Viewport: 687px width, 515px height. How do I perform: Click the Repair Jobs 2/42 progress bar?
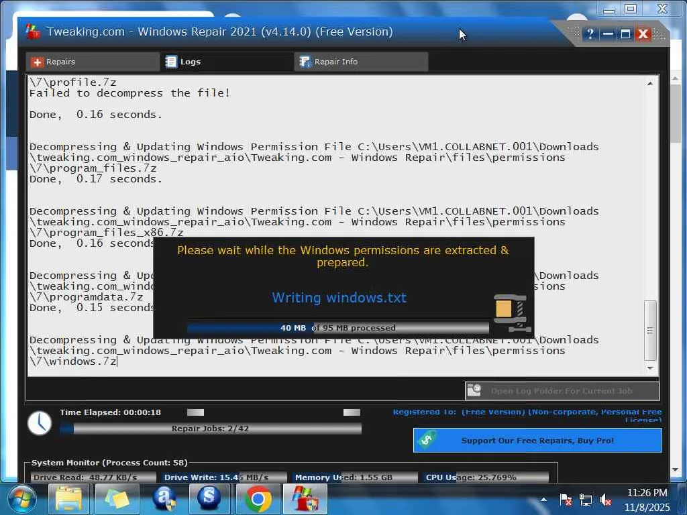(x=210, y=428)
